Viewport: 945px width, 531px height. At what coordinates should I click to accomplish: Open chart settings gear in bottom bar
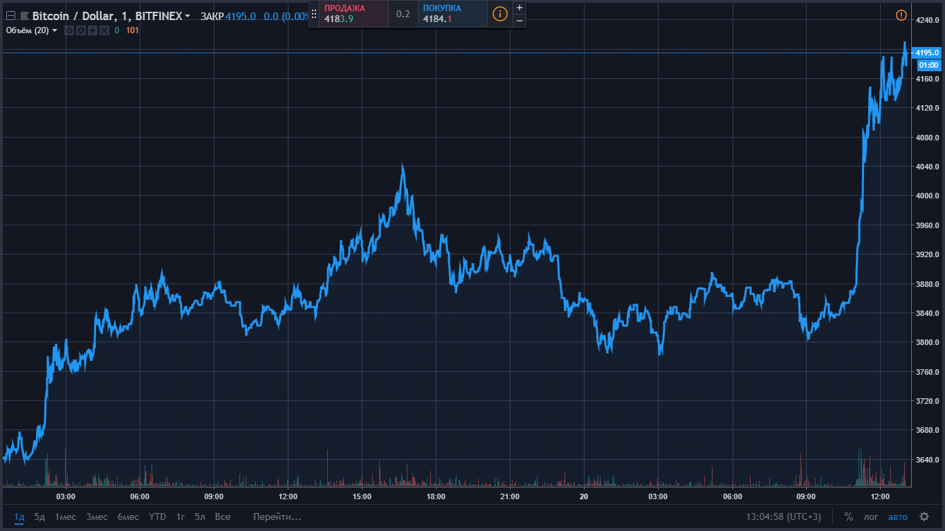[x=924, y=516]
